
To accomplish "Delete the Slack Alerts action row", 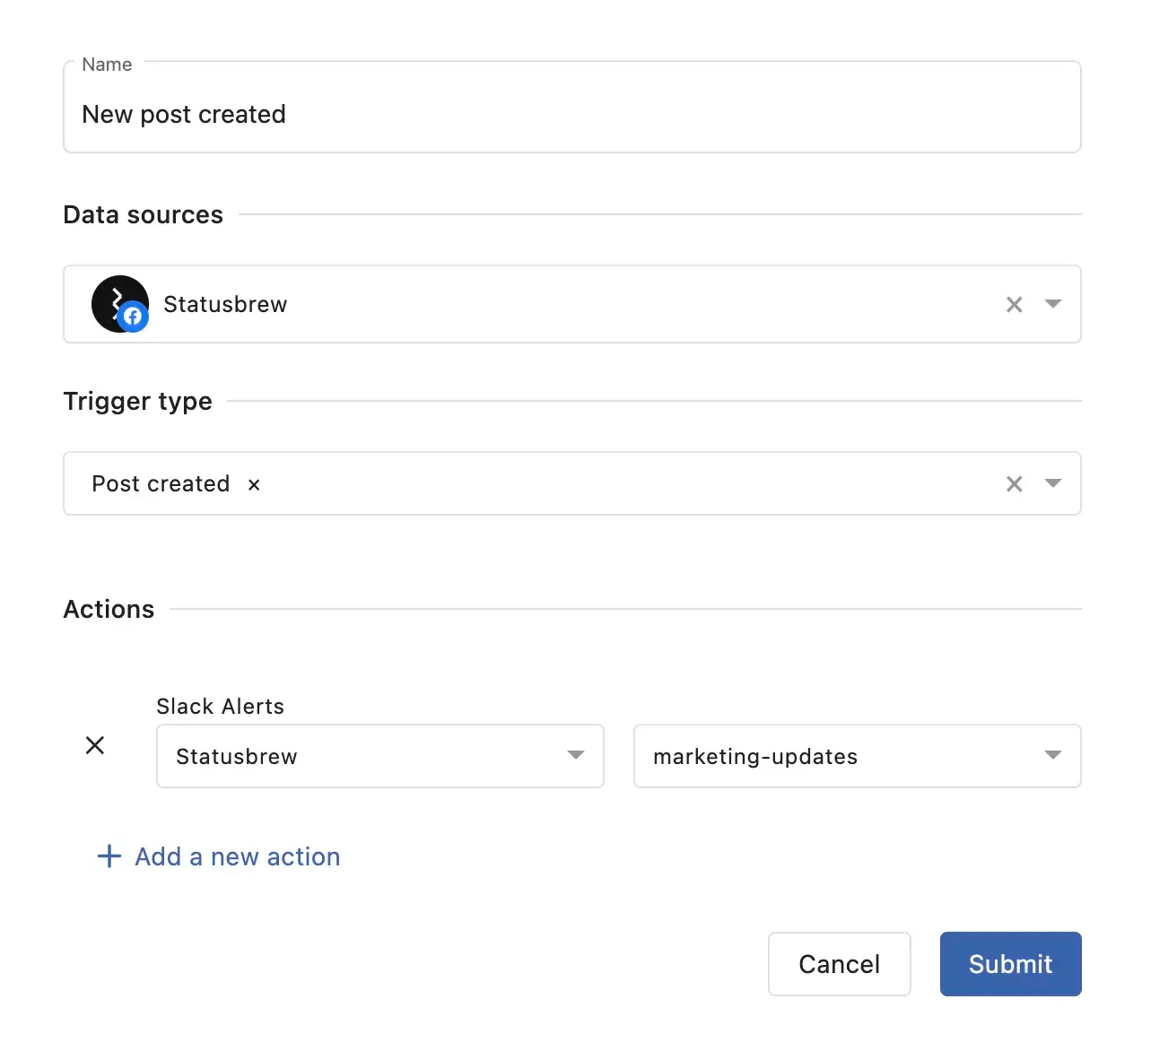I will click(x=95, y=745).
